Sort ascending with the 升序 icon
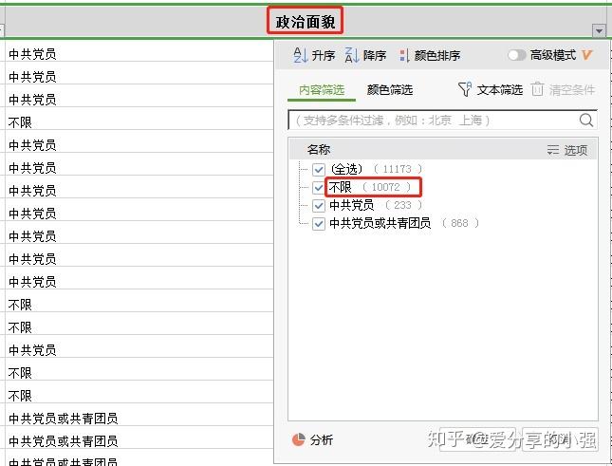The width and height of the screenshot is (612, 466). click(x=300, y=55)
